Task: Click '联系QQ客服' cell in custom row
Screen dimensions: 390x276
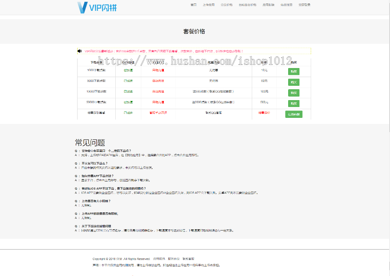Action: pyautogui.click(x=213, y=113)
